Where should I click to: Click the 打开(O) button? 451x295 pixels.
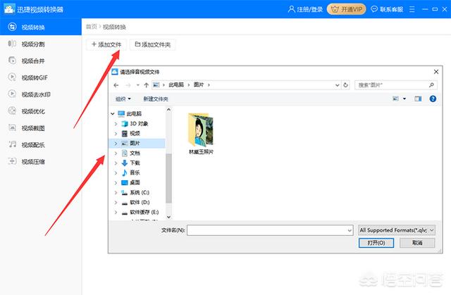coord(376,243)
